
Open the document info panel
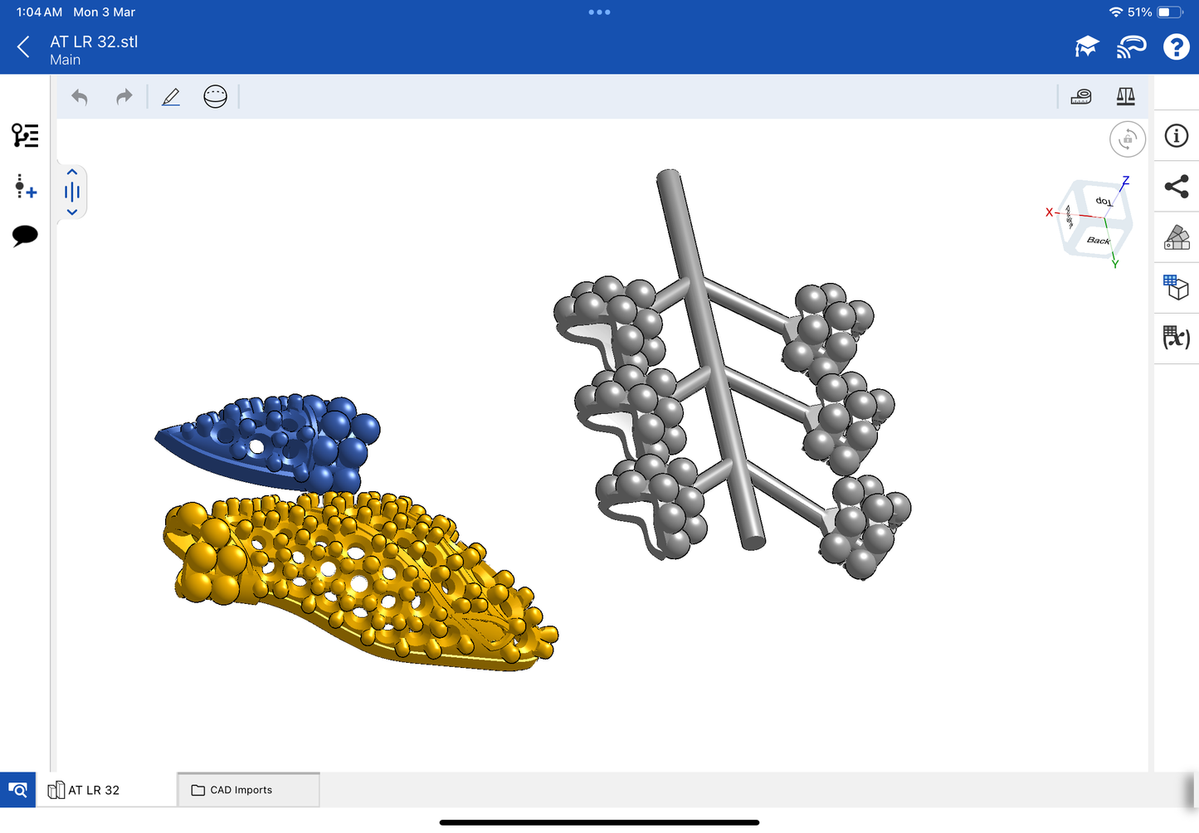click(1176, 136)
